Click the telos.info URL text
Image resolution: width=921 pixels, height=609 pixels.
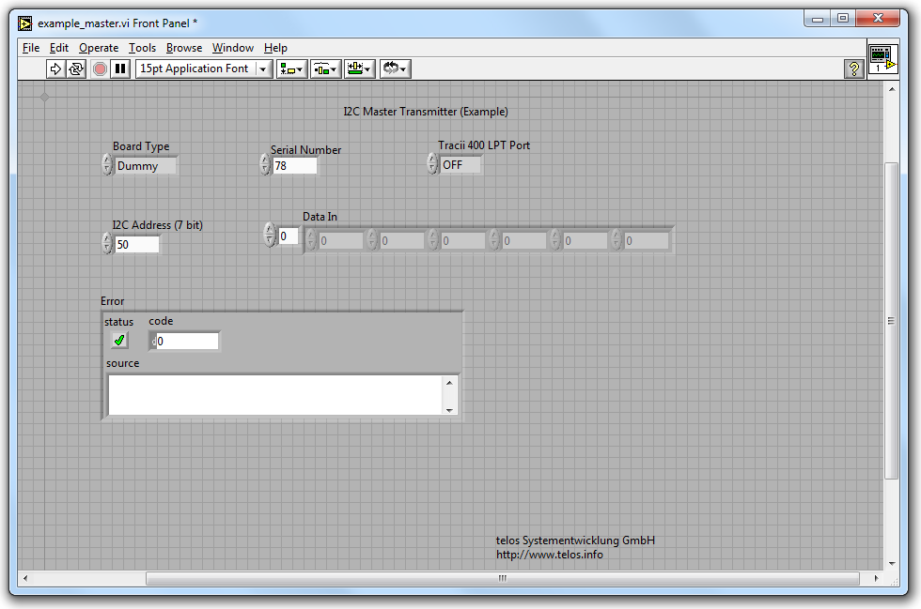pyautogui.click(x=550, y=555)
